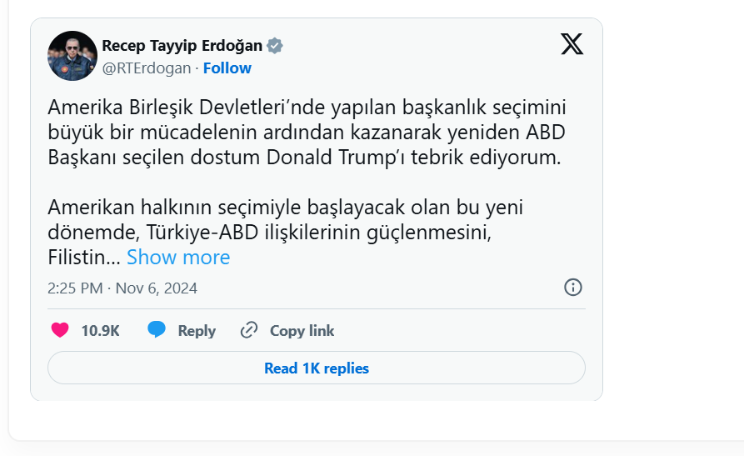
Task: Follow the RTErdogan account
Action: pyautogui.click(x=227, y=68)
